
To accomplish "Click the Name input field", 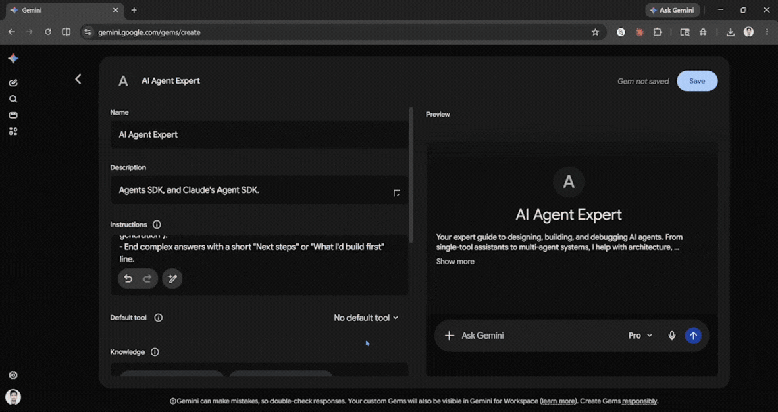I will pos(259,135).
